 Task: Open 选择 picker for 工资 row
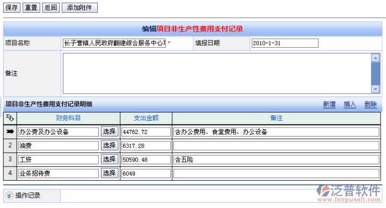tap(110, 159)
